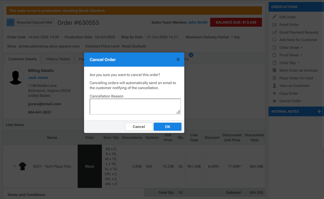Click the Subtotal value 884.58$
Viewport: 324px width, 199px height.
pyautogui.click(x=256, y=192)
